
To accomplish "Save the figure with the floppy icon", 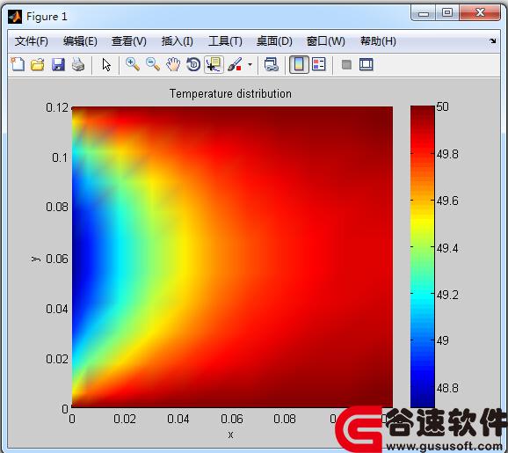I will 58,64.
